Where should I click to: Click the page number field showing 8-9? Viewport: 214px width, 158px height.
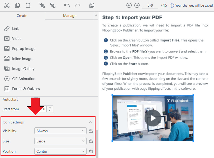point(150,6)
